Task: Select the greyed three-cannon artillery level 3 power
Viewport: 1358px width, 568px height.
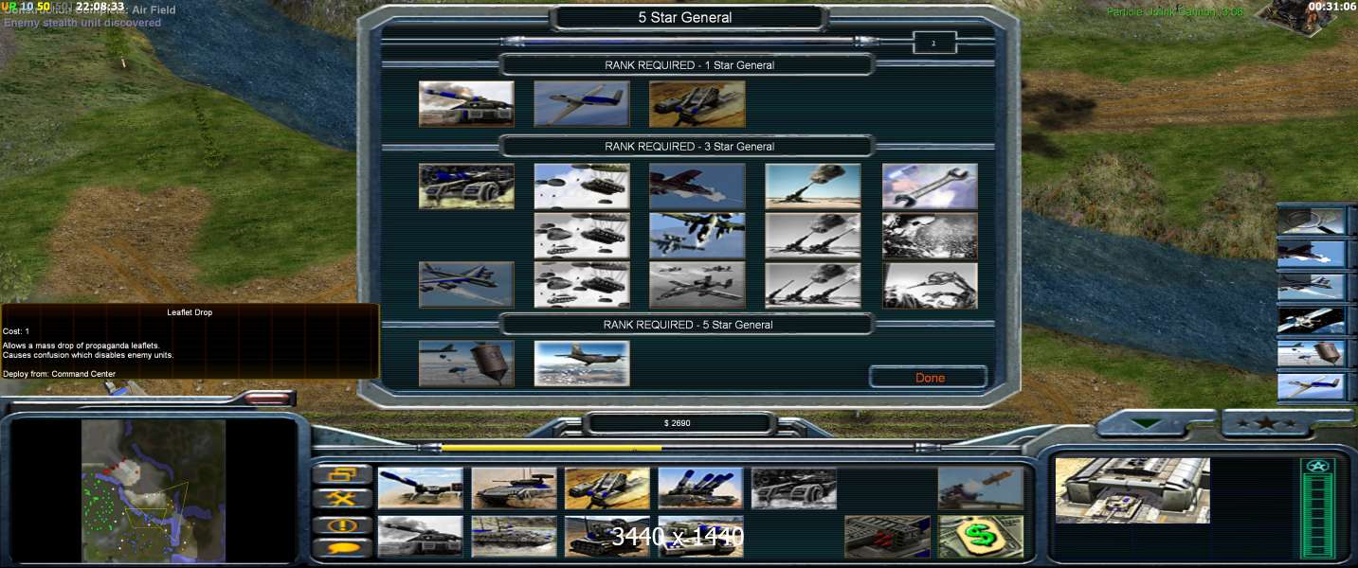Action: [813, 285]
